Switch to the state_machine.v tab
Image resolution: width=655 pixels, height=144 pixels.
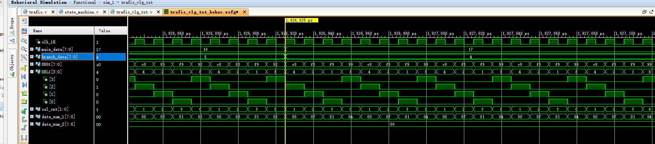click(x=82, y=12)
